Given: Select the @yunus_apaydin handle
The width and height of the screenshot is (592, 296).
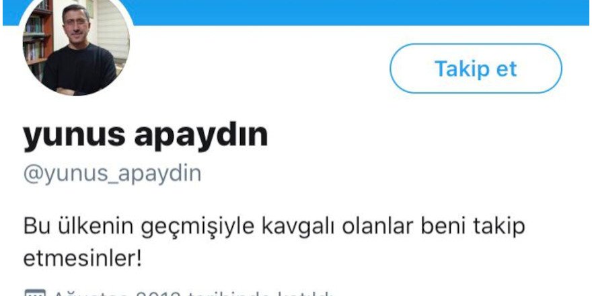Looking at the screenshot, I should [x=112, y=174].
